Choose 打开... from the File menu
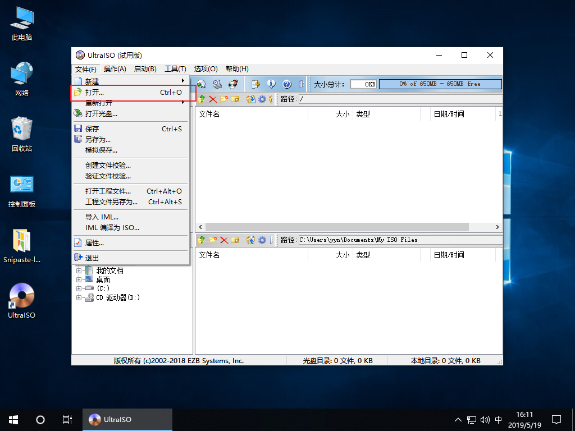Viewport: 575px width, 431px height. click(130, 93)
